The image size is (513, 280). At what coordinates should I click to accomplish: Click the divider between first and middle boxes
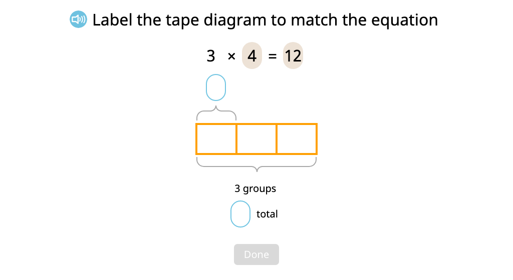(236, 139)
